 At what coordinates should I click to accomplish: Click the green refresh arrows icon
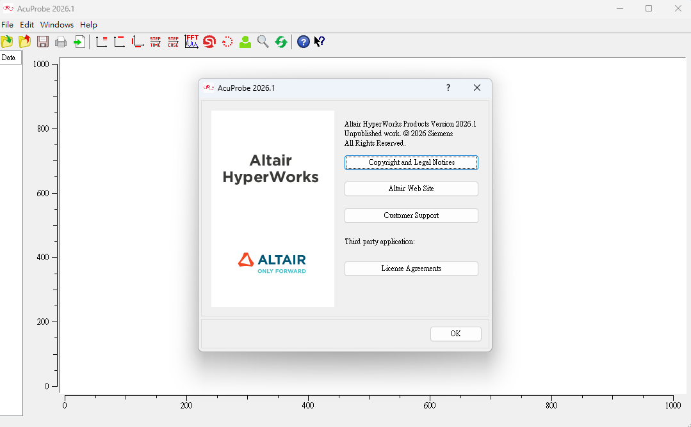(x=281, y=42)
